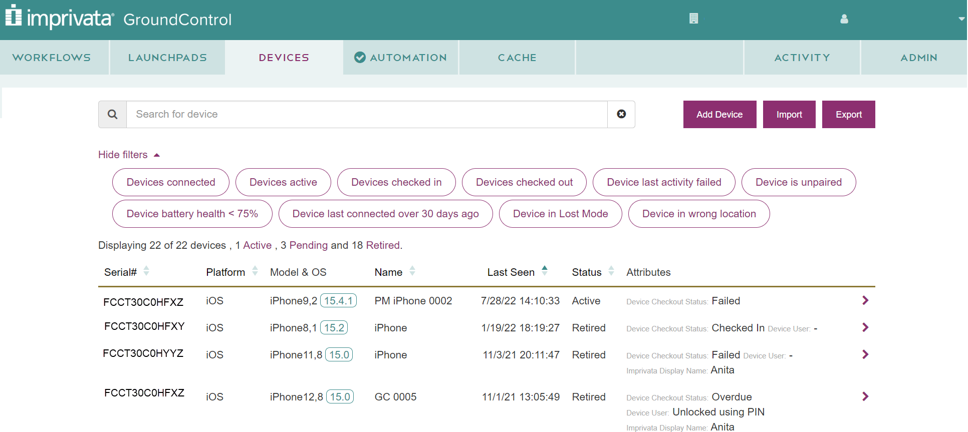The width and height of the screenshot is (968, 432).
Task: Open details chevron for FCCT30C0HFXY row
Action: point(865,327)
